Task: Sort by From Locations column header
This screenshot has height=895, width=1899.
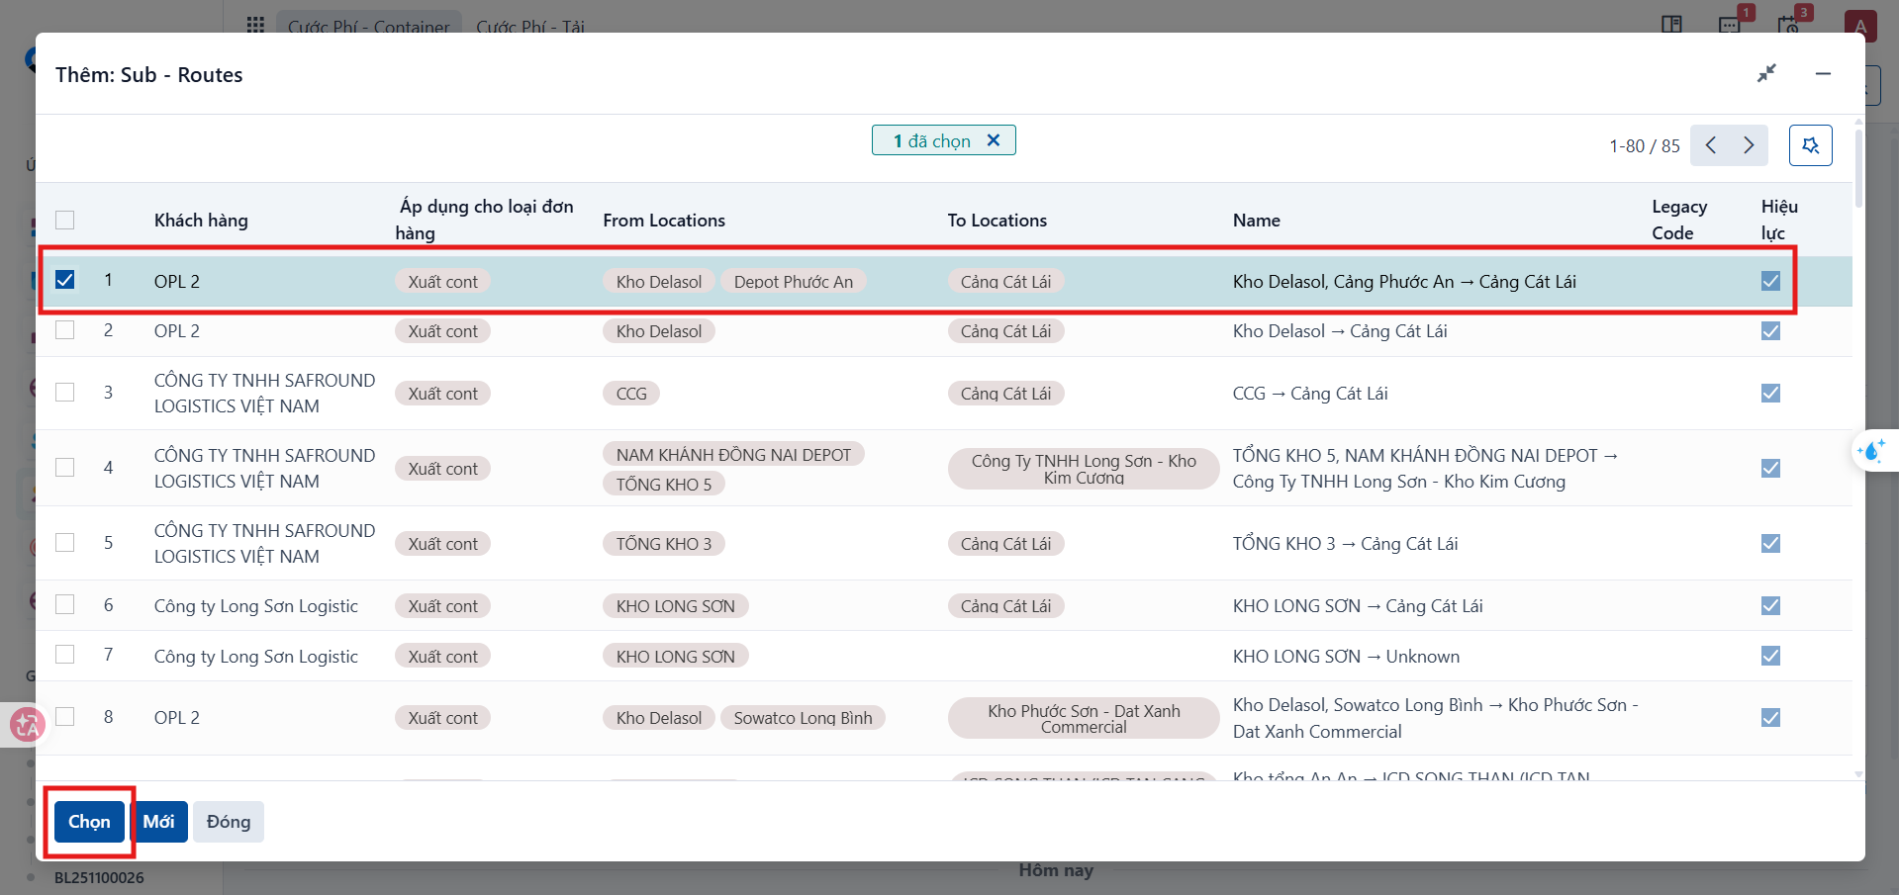Action: tap(664, 221)
